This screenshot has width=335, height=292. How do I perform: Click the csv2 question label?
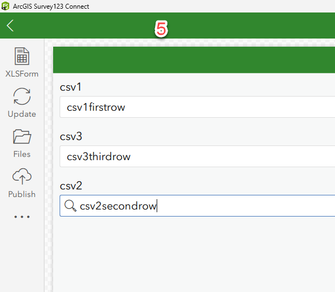click(70, 186)
